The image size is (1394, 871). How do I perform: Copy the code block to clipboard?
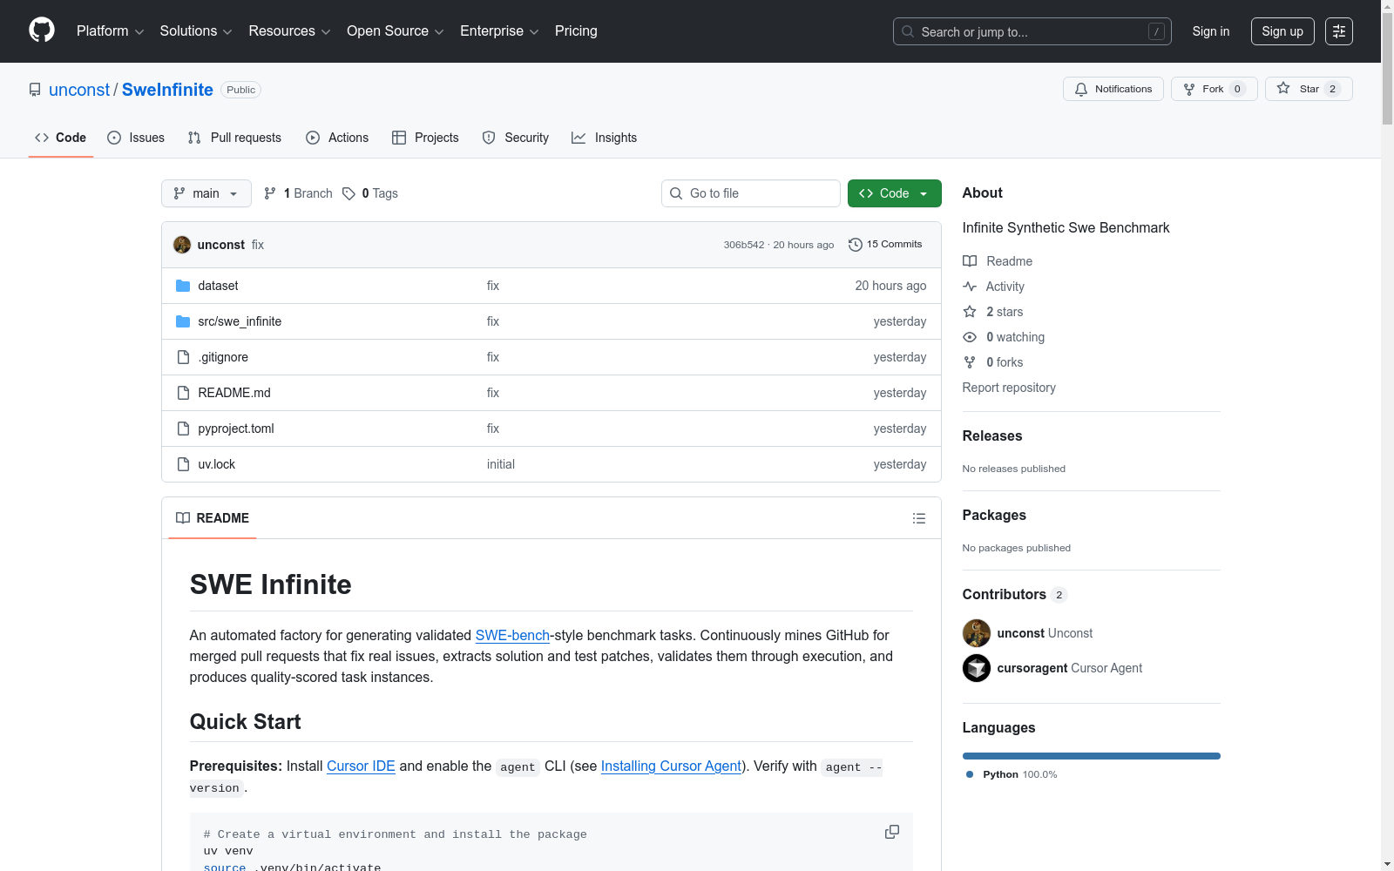[x=892, y=832]
